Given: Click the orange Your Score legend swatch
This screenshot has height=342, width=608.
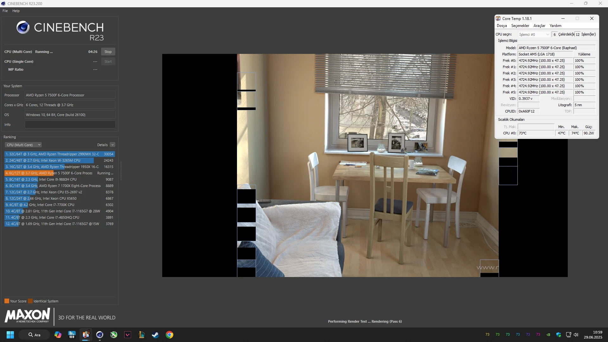Looking at the screenshot, I should pyautogui.click(x=7, y=301).
